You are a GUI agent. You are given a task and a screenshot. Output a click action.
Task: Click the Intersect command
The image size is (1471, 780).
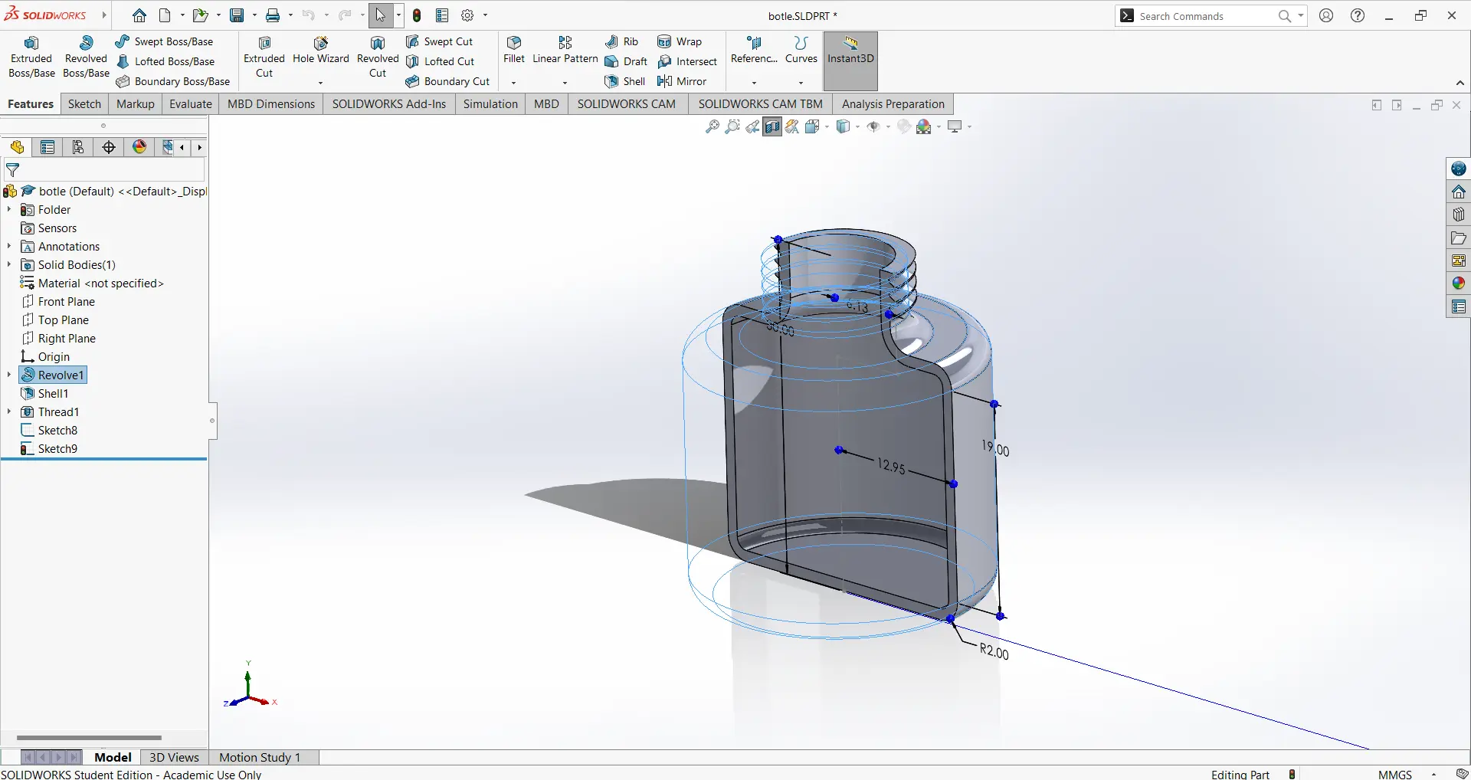point(687,61)
